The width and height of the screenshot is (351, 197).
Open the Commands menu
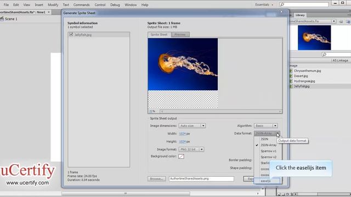82,5
